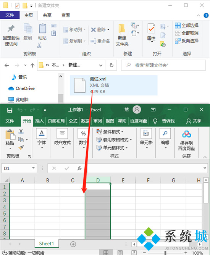Switch to Excel Formulas tab

(73, 121)
